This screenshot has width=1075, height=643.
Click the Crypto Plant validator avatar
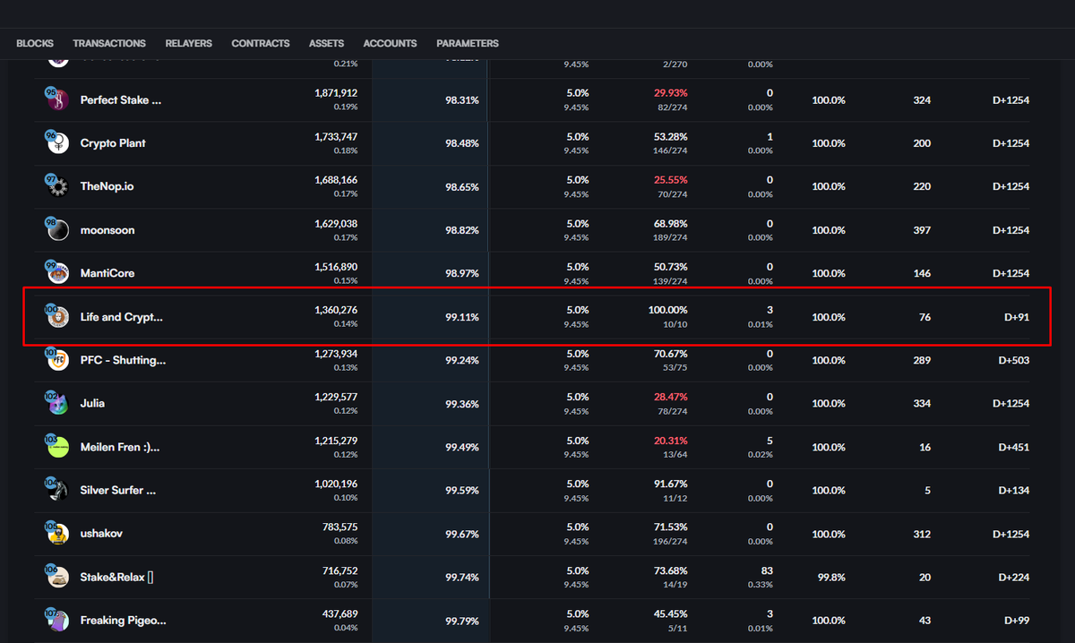pyautogui.click(x=57, y=143)
